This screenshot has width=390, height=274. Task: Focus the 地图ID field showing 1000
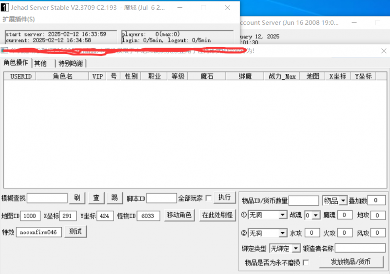coord(30,216)
